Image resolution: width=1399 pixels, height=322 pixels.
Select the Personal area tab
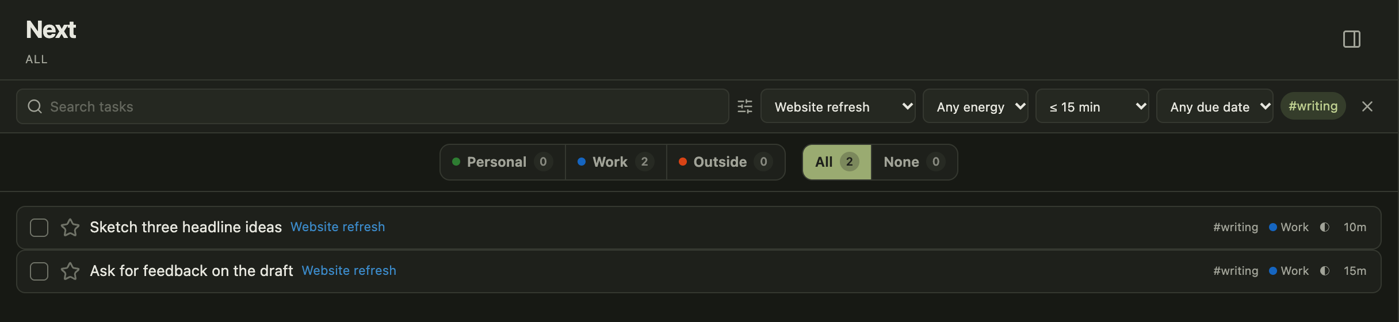point(503,162)
